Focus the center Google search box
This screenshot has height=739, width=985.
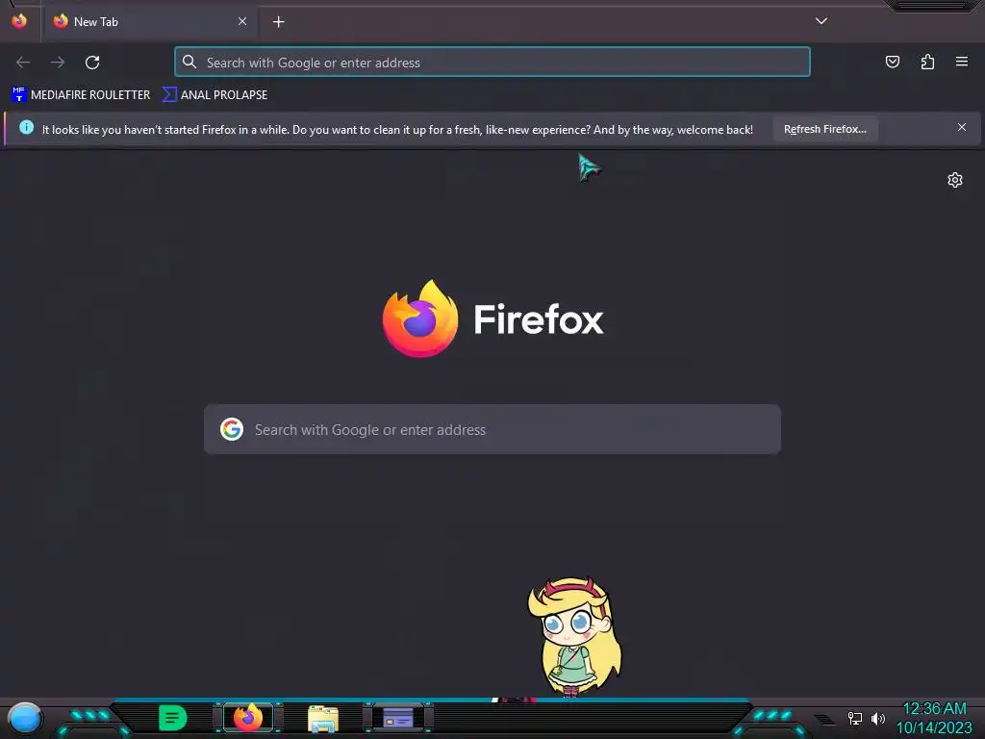point(492,430)
